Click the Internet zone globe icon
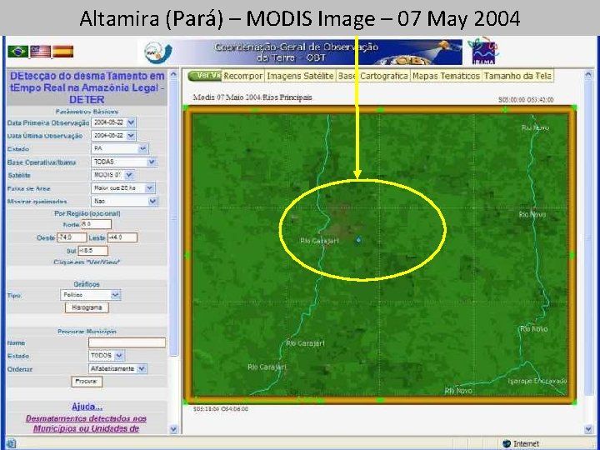This screenshot has height=450, width=600. (x=507, y=444)
